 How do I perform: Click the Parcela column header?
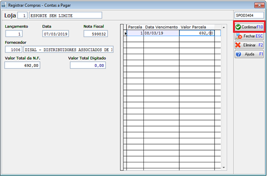135,27
